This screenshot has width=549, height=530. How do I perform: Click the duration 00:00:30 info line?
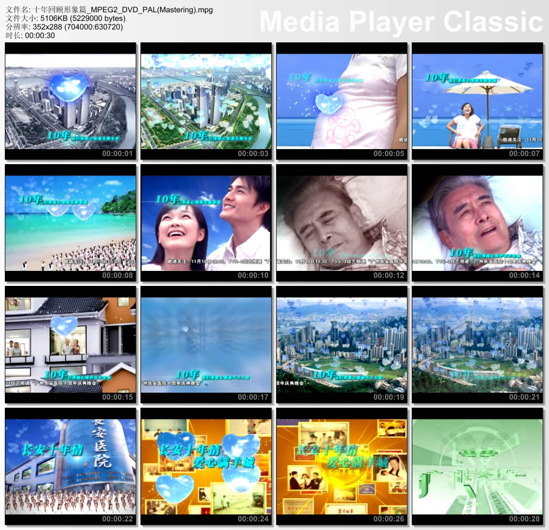tap(30, 35)
